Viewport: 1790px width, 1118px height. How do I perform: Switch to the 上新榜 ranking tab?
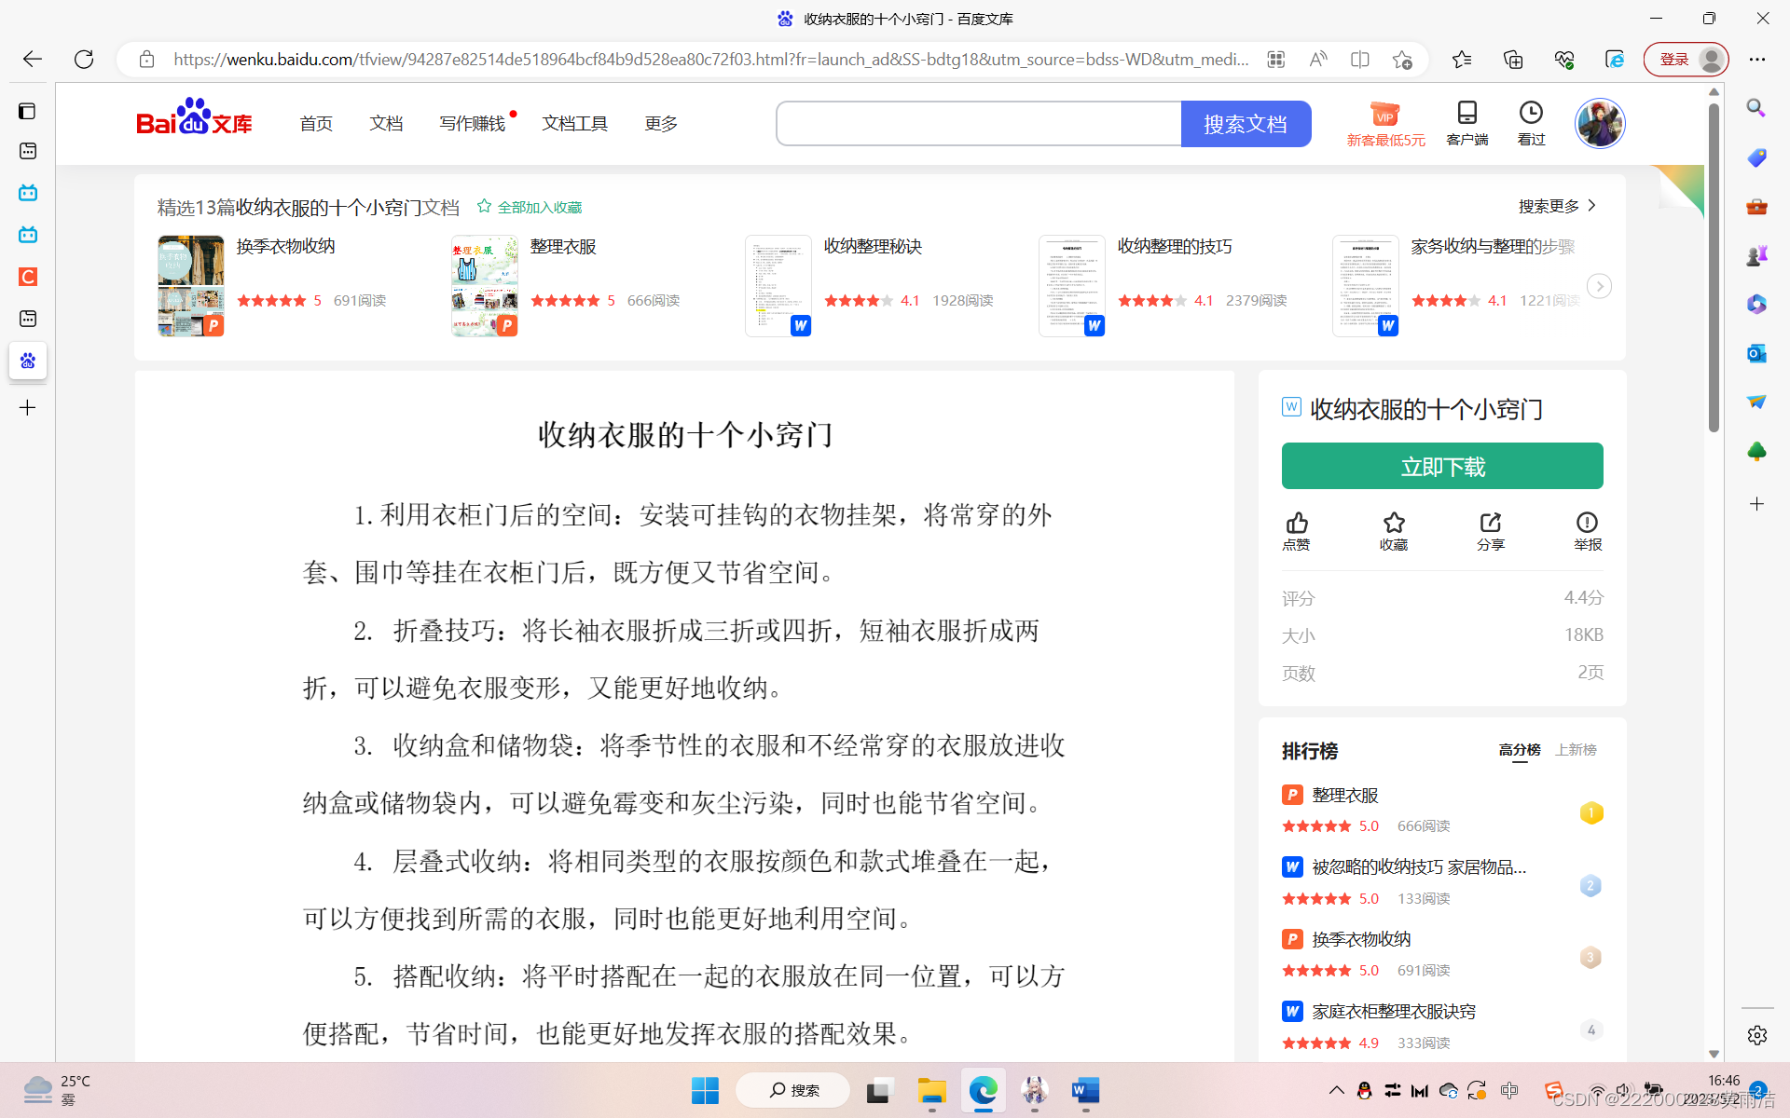tap(1576, 750)
